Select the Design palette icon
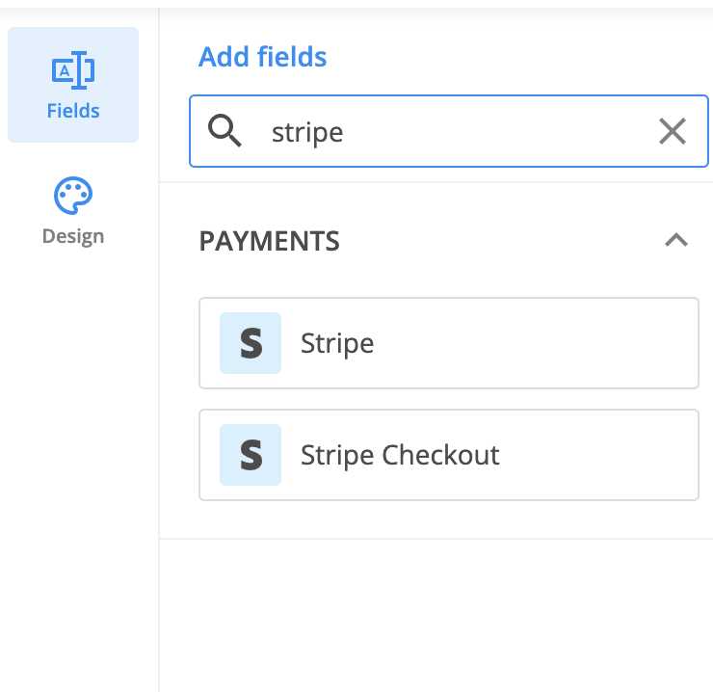Viewport: 713px width, 692px height. pyautogui.click(x=73, y=196)
